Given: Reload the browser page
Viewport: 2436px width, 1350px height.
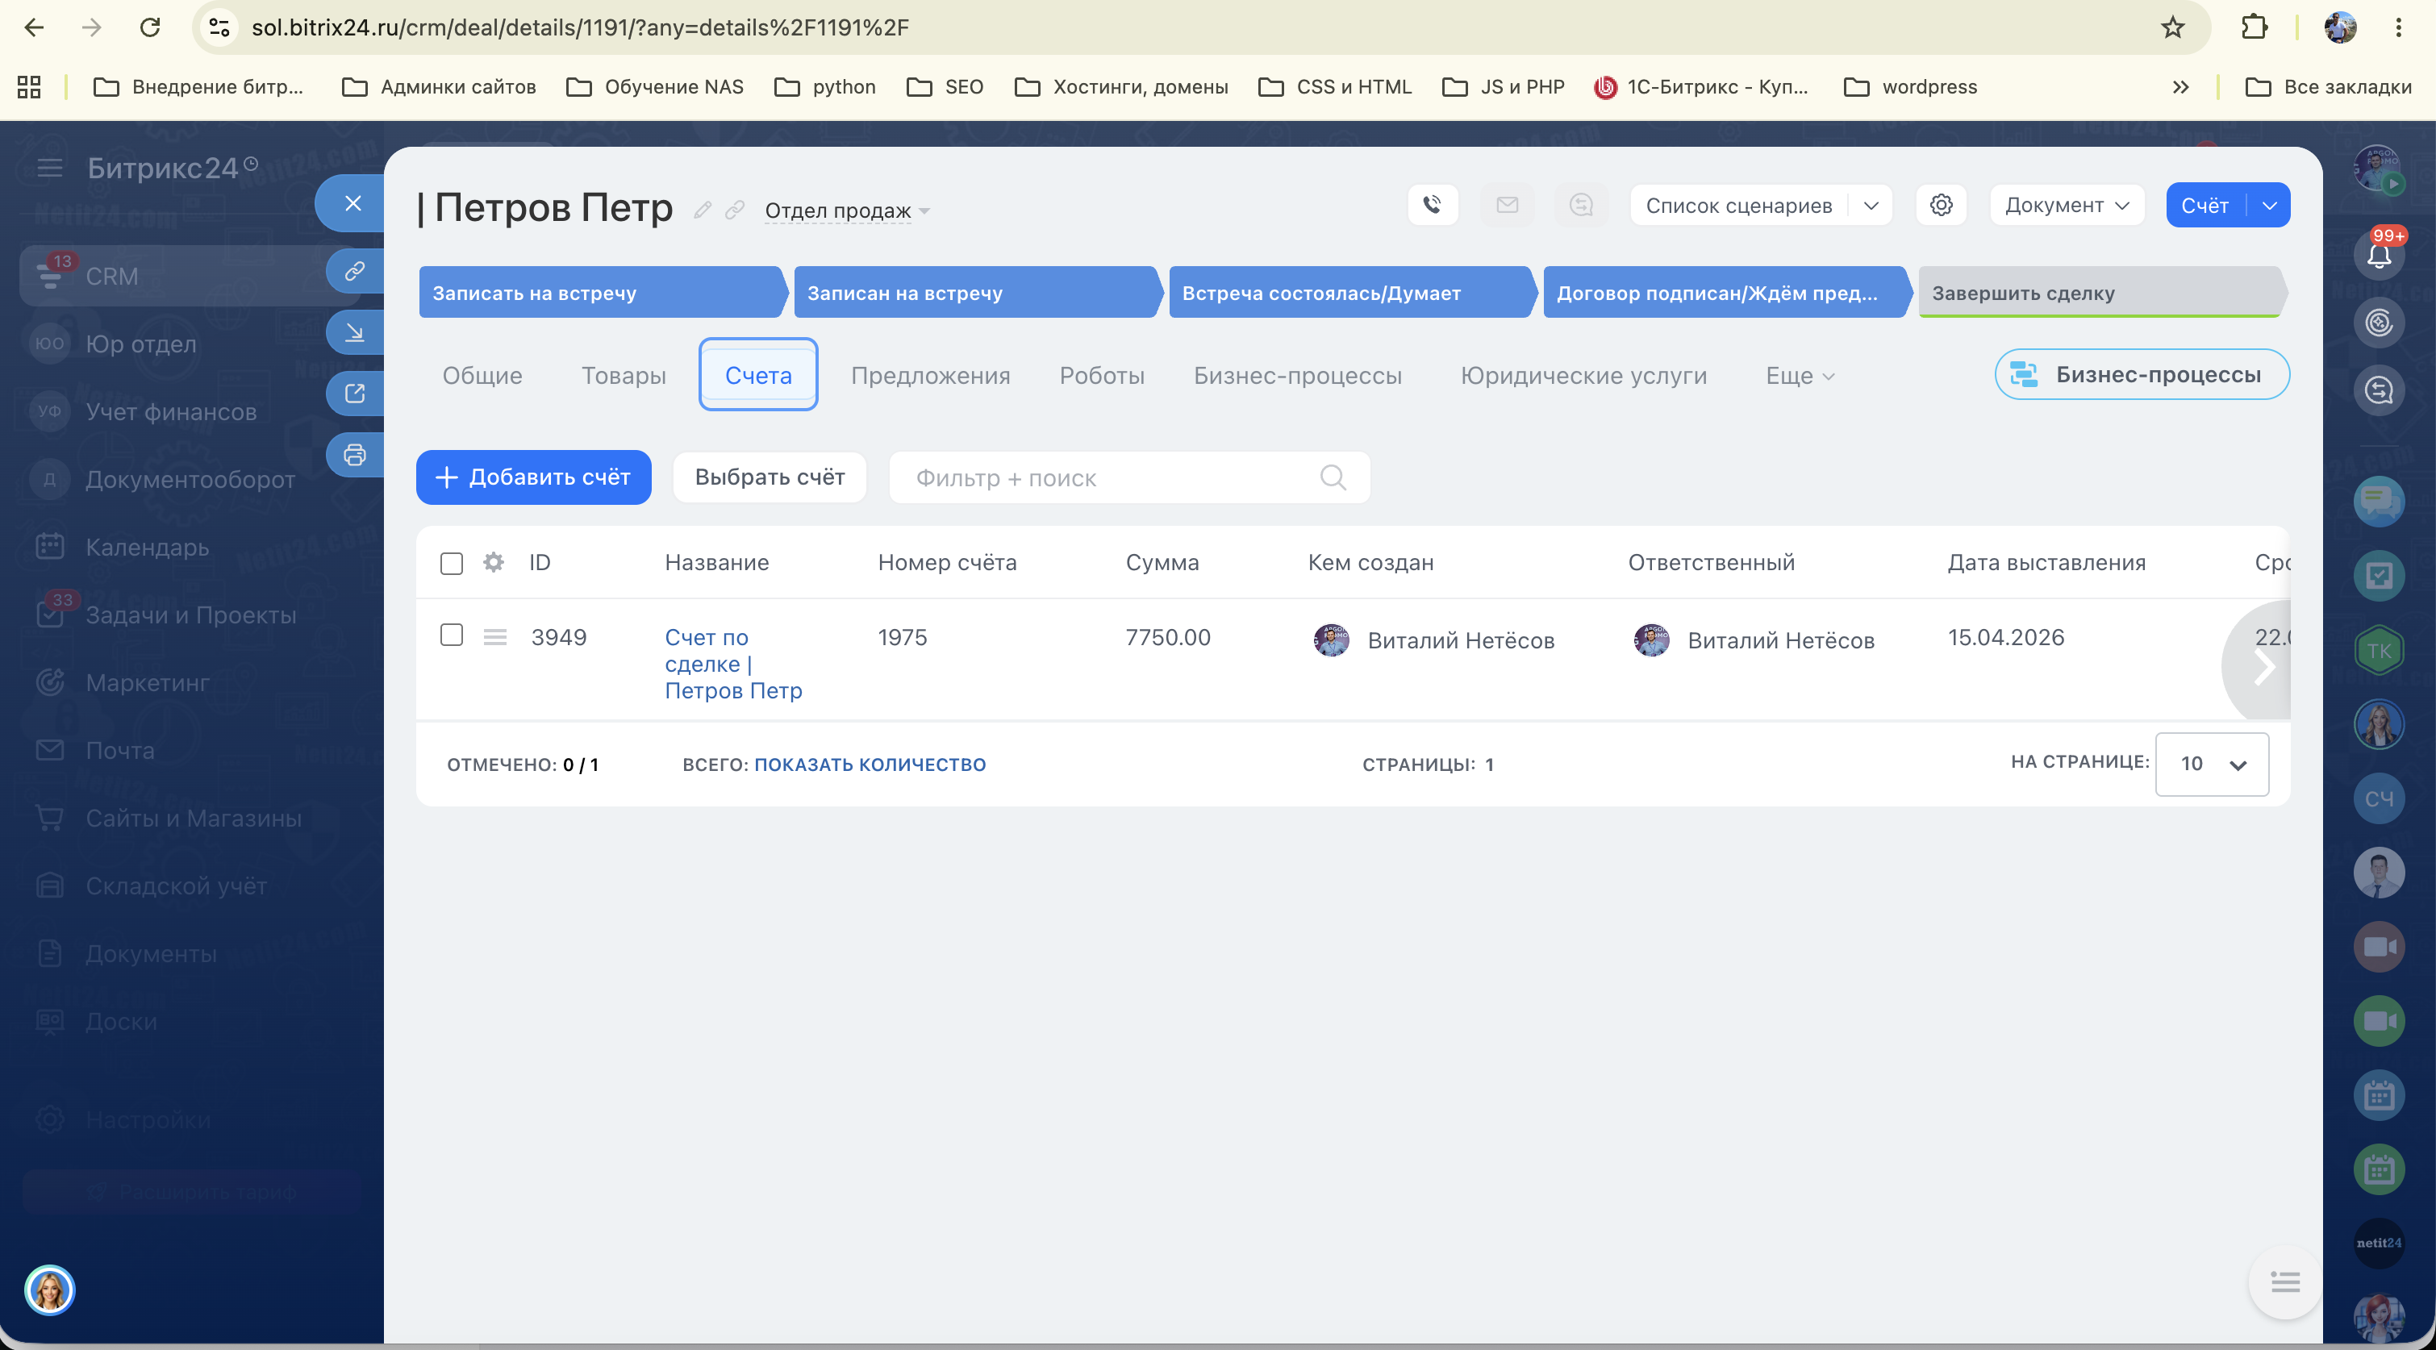Looking at the screenshot, I should (x=149, y=27).
